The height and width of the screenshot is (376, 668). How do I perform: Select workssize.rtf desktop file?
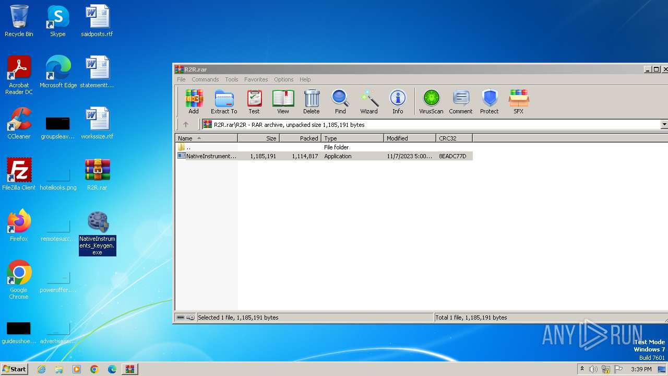[x=97, y=123]
